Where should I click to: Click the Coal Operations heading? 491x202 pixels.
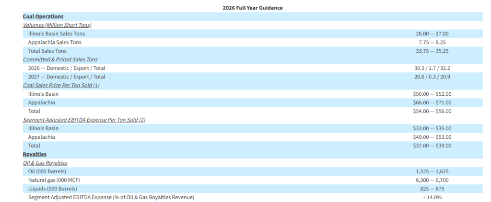(x=43, y=16)
